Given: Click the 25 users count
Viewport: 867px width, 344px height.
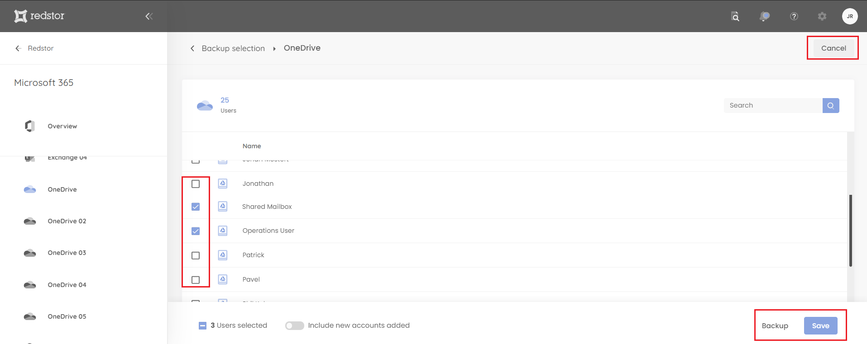Looking at the screenshot, I should click(225, 100).
